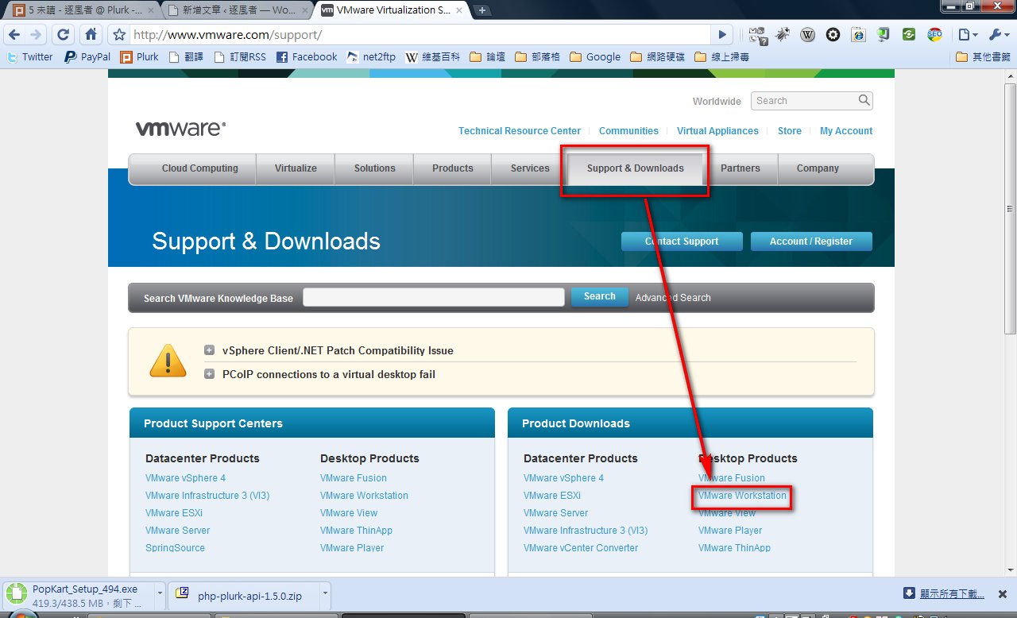Open the My Account link
The image size is (1017, 618).
point(846,131)
